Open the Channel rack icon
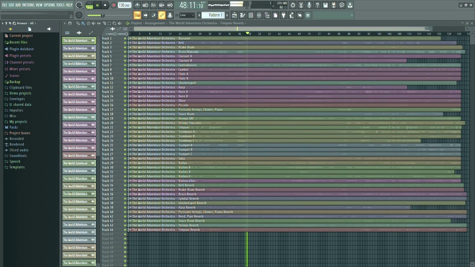Screen dimensions: 475x267 [x=251, y=15]
